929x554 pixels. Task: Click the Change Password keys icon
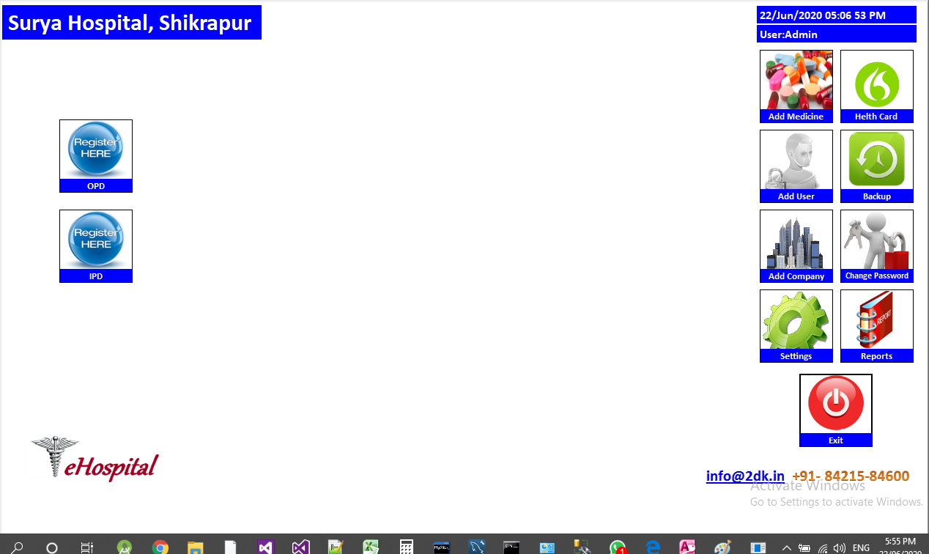876,240
